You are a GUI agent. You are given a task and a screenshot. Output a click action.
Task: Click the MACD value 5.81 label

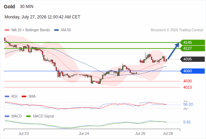click(187, 122)
